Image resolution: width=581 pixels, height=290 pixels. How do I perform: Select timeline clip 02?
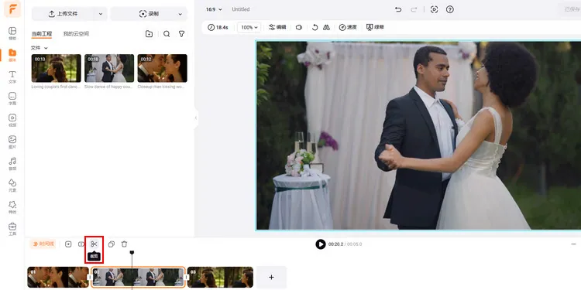[138, 278]
